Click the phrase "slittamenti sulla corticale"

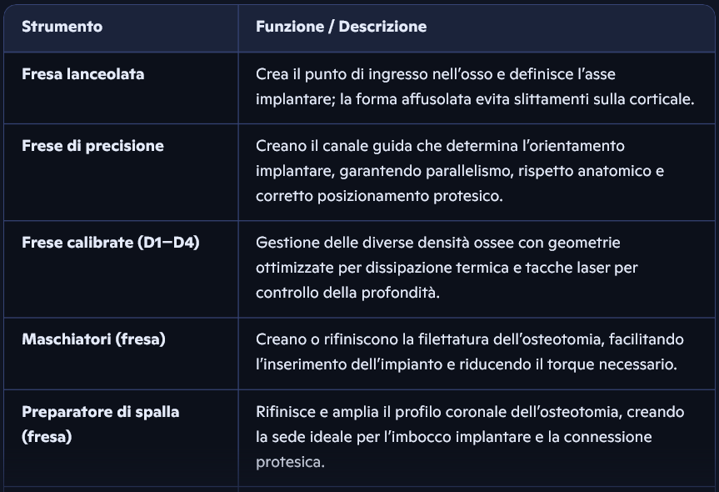(612, 99)
